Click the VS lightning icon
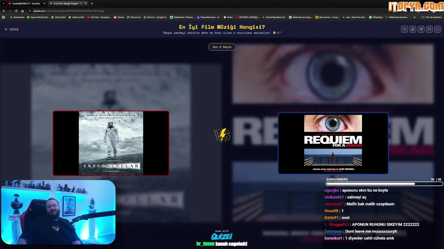Screen dimensions: 444x249 pyautogui.click(x=222, y=135)
